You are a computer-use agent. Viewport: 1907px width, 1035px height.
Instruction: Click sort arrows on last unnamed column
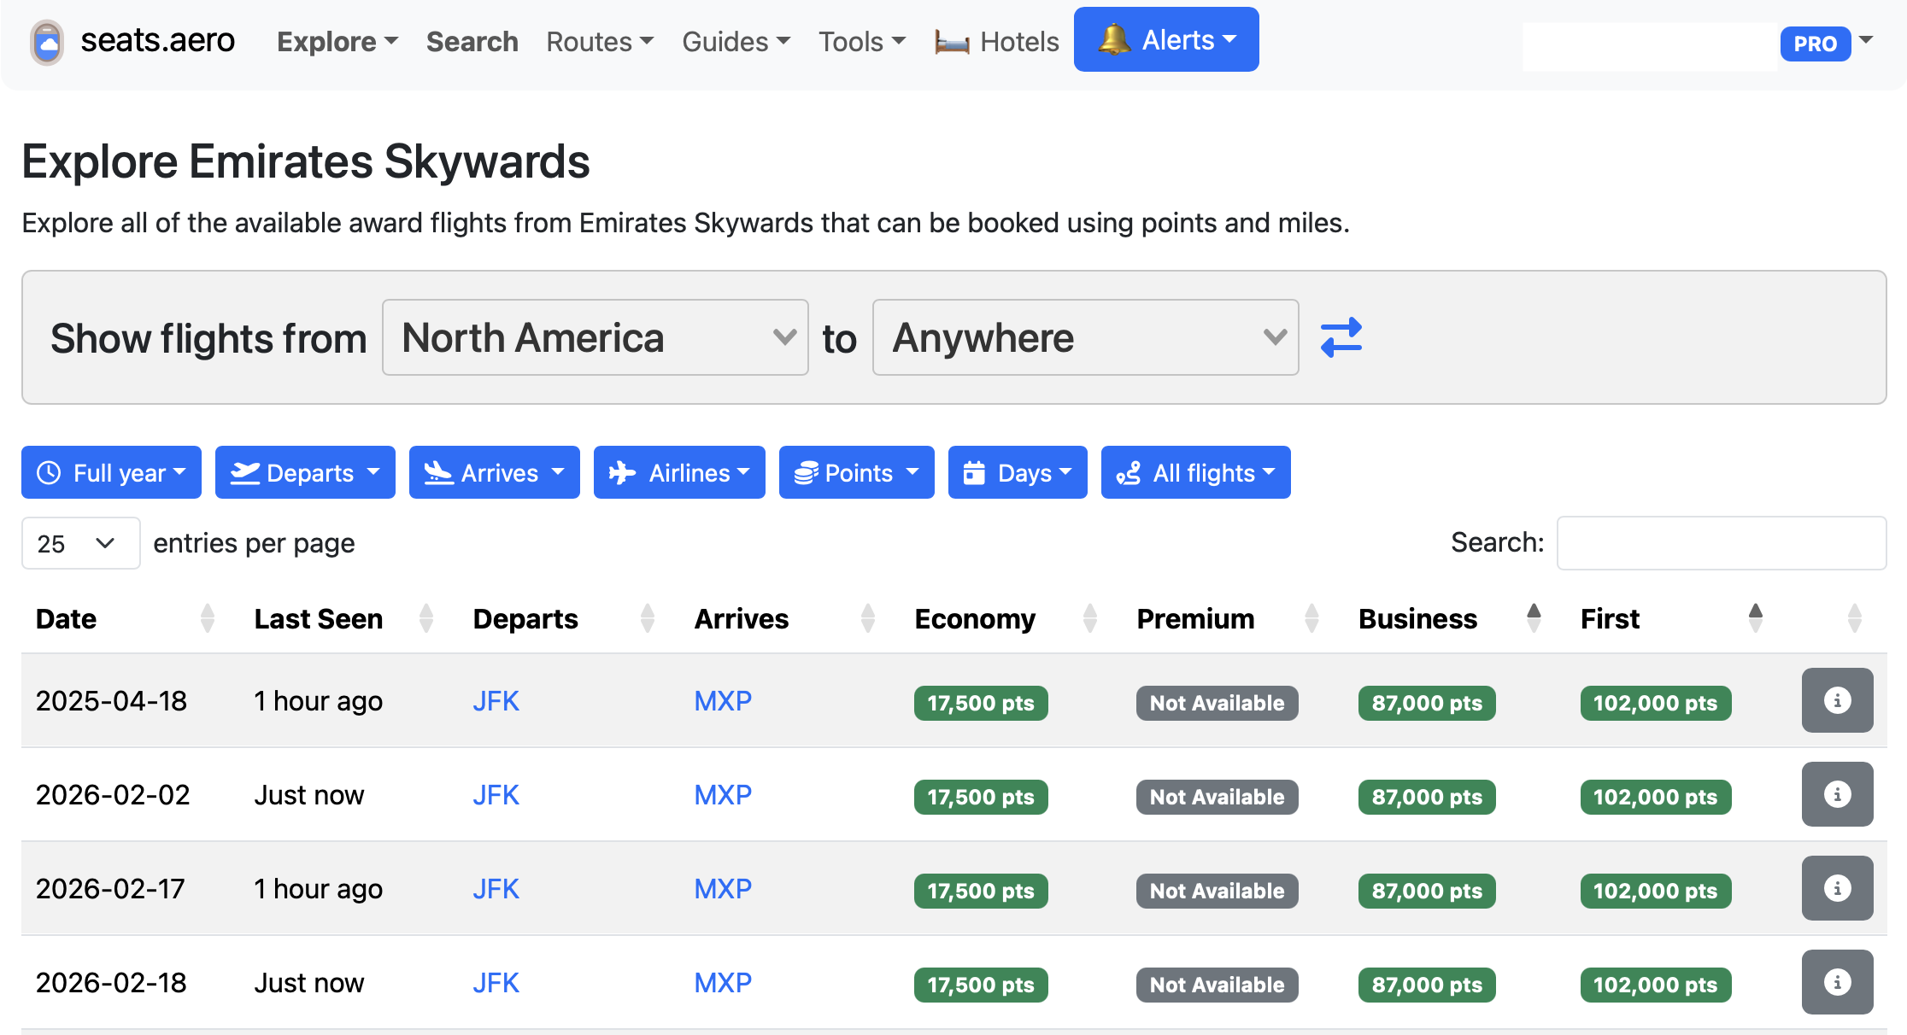click(1854, 618)
